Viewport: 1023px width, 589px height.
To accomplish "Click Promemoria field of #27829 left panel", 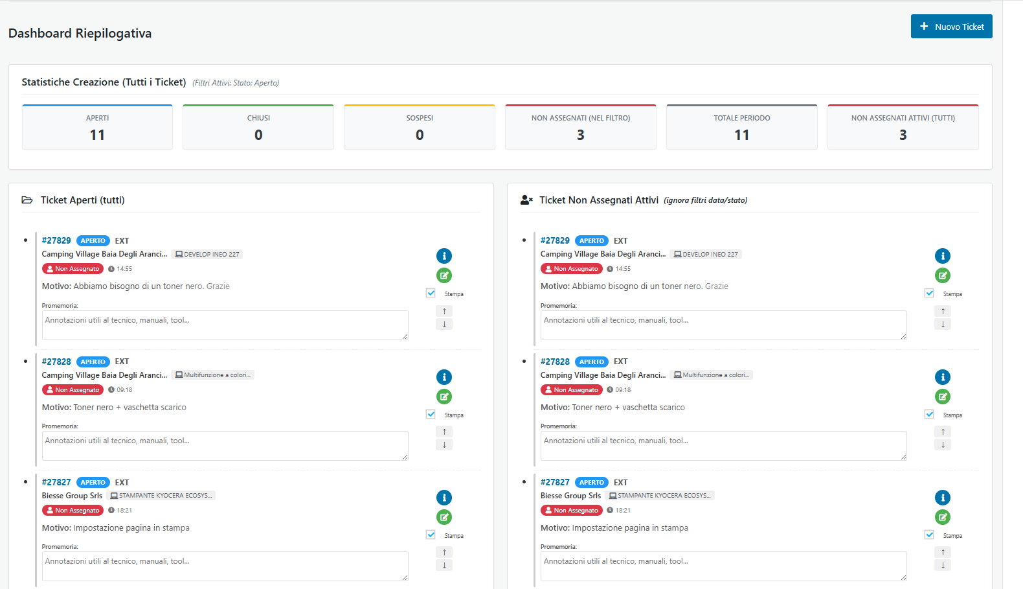I will coord(225,325).
